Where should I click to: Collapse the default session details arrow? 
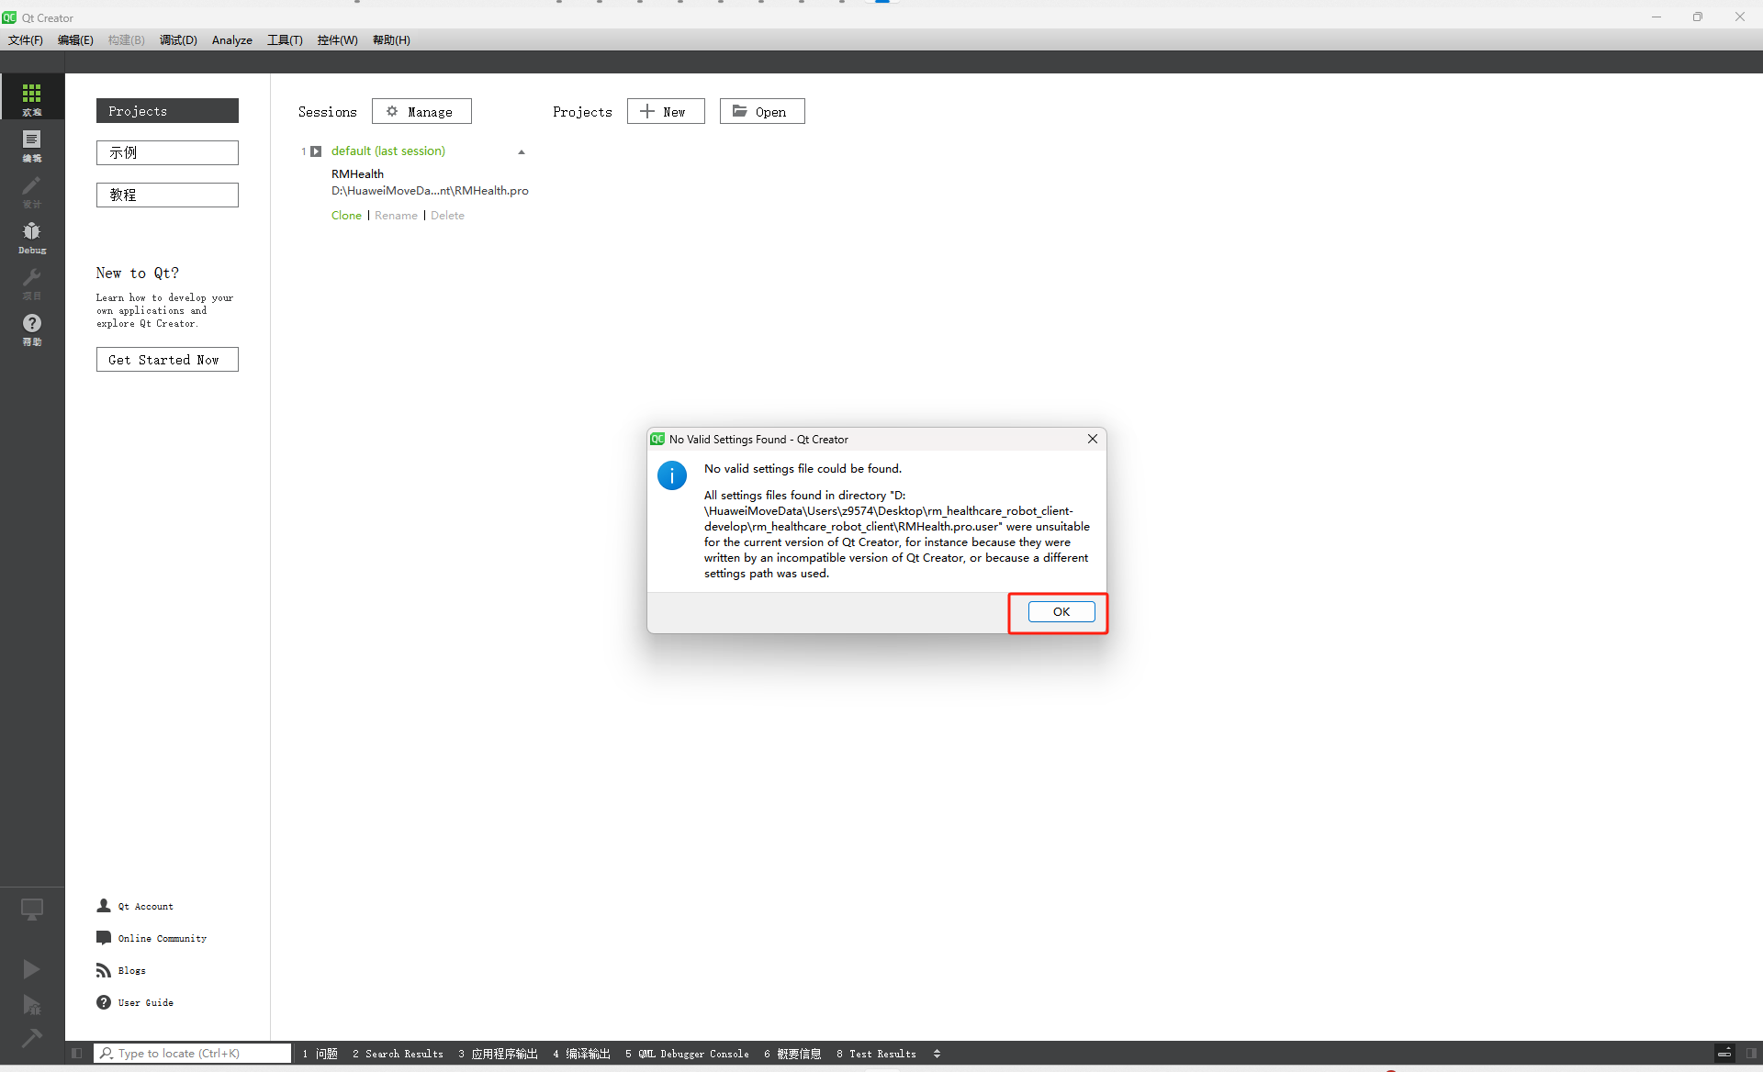click(522, 152)
